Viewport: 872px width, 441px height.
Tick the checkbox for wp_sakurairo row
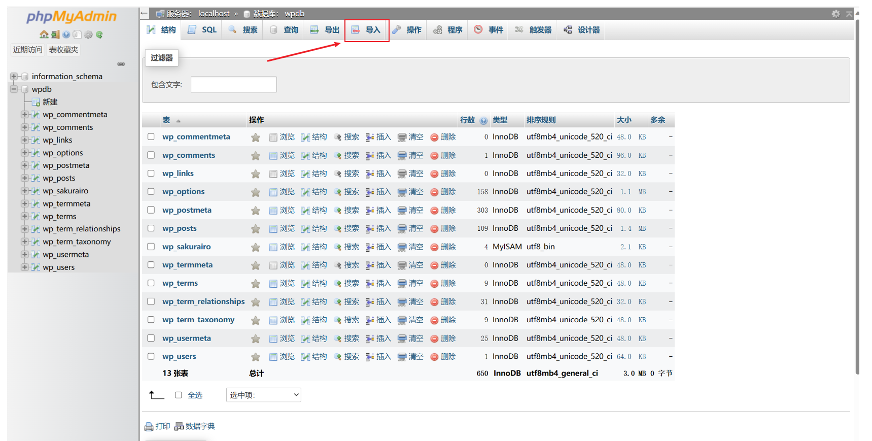(x=151, y=247)
